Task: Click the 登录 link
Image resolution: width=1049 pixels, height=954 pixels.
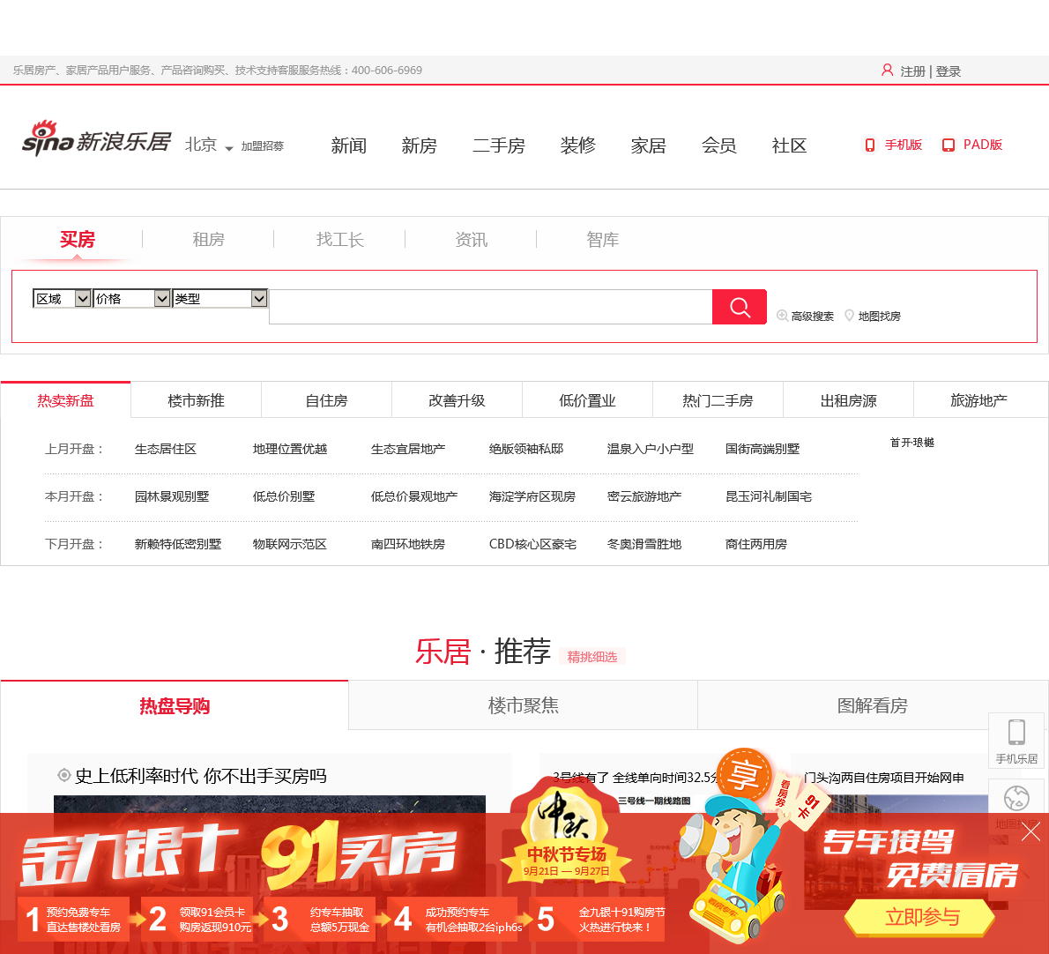Action: click(948, 71)
